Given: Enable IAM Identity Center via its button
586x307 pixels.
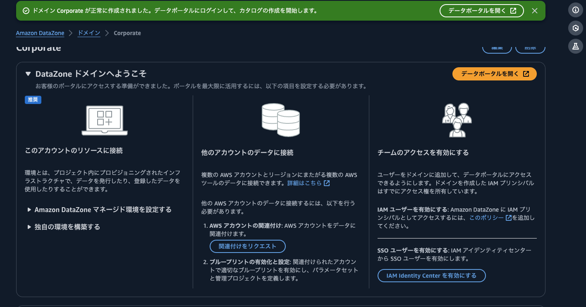Looking at the screenshot, I should coord(431,275).
